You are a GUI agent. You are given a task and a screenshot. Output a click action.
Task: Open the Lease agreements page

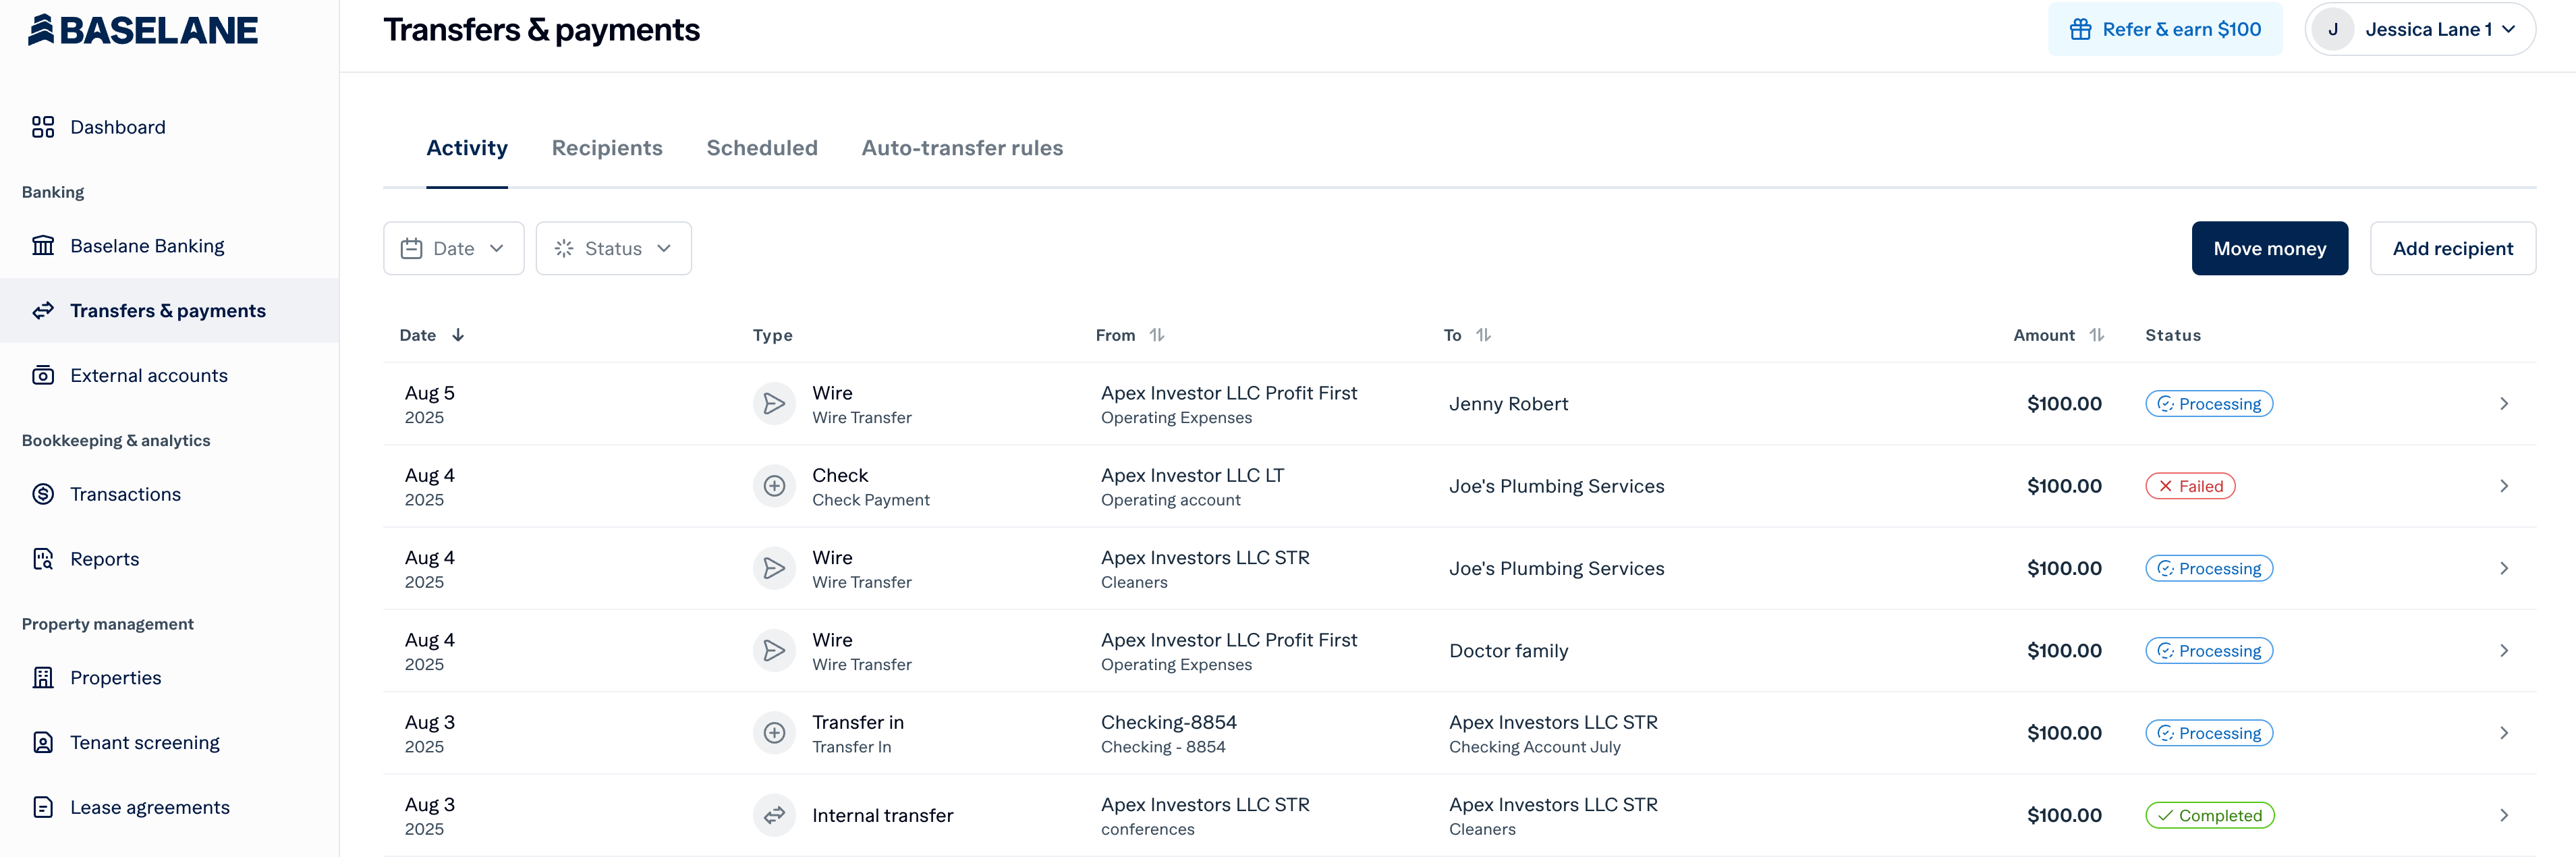click(x=169, y=807)
